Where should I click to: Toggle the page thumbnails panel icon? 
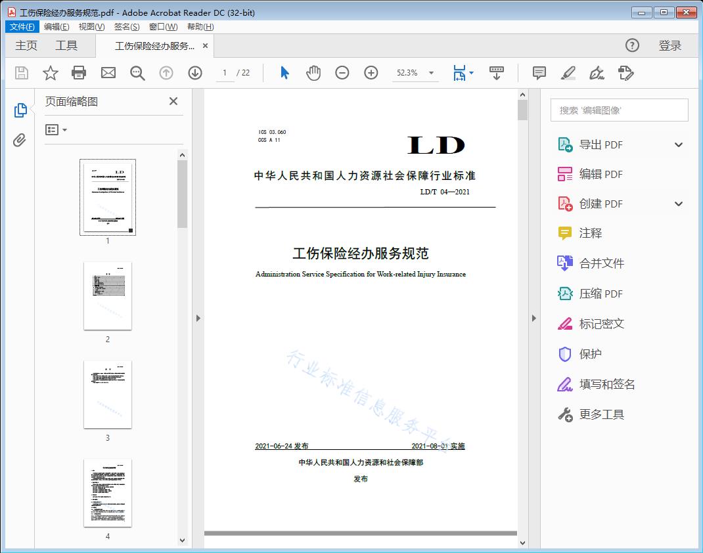click(20, 110)
